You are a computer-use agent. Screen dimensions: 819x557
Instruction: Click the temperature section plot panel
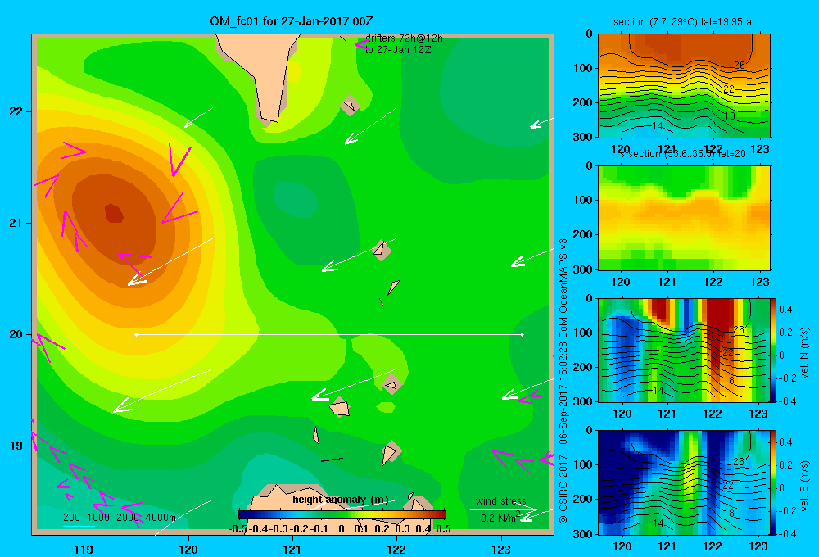tap(684, 86)
